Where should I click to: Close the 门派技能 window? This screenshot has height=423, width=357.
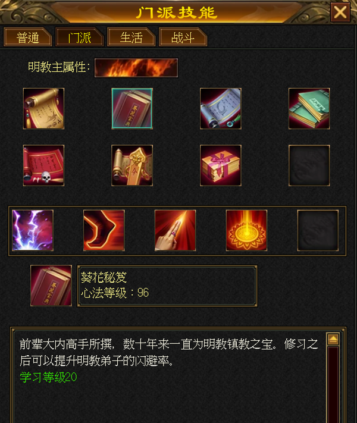coord(340,12)
